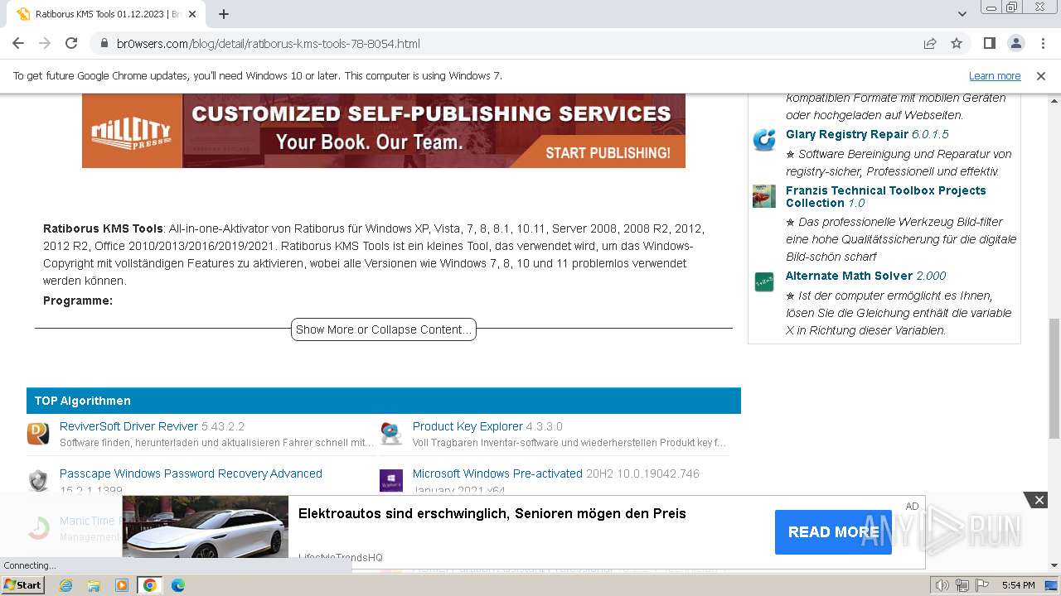Open Microsoft Edge from taskbar

(x=178, y=585)
